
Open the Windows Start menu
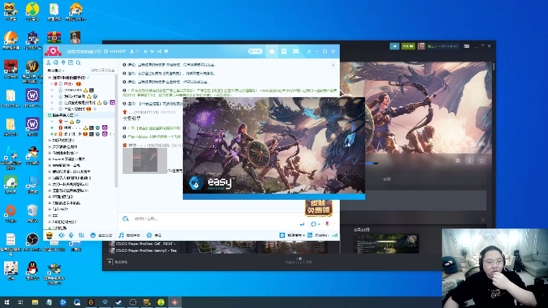pos(6,302)
